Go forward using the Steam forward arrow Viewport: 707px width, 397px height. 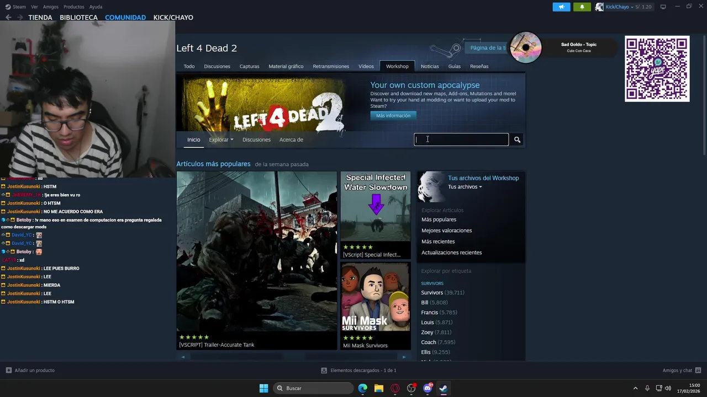click(x=20, y=18)
